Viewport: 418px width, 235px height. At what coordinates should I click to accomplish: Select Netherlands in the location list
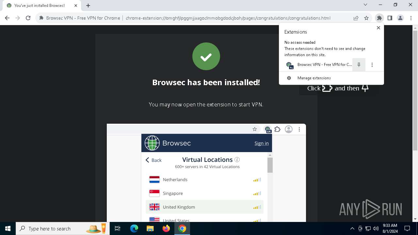coord(204,180)
